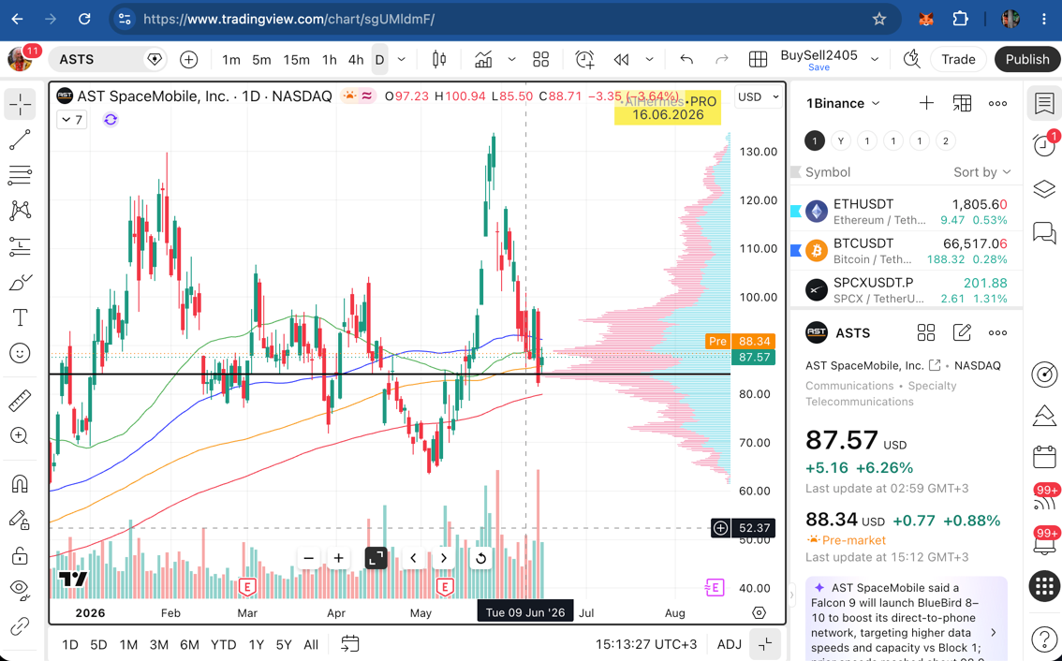Select the YTD date range
Viewport: 1062px width, 661px height.
[x=223, y=645]
